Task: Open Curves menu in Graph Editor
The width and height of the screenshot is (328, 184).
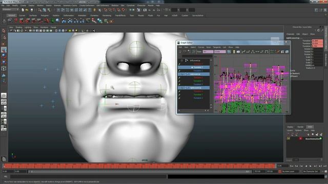Action: pyautogui.click(x=201, y=47)
